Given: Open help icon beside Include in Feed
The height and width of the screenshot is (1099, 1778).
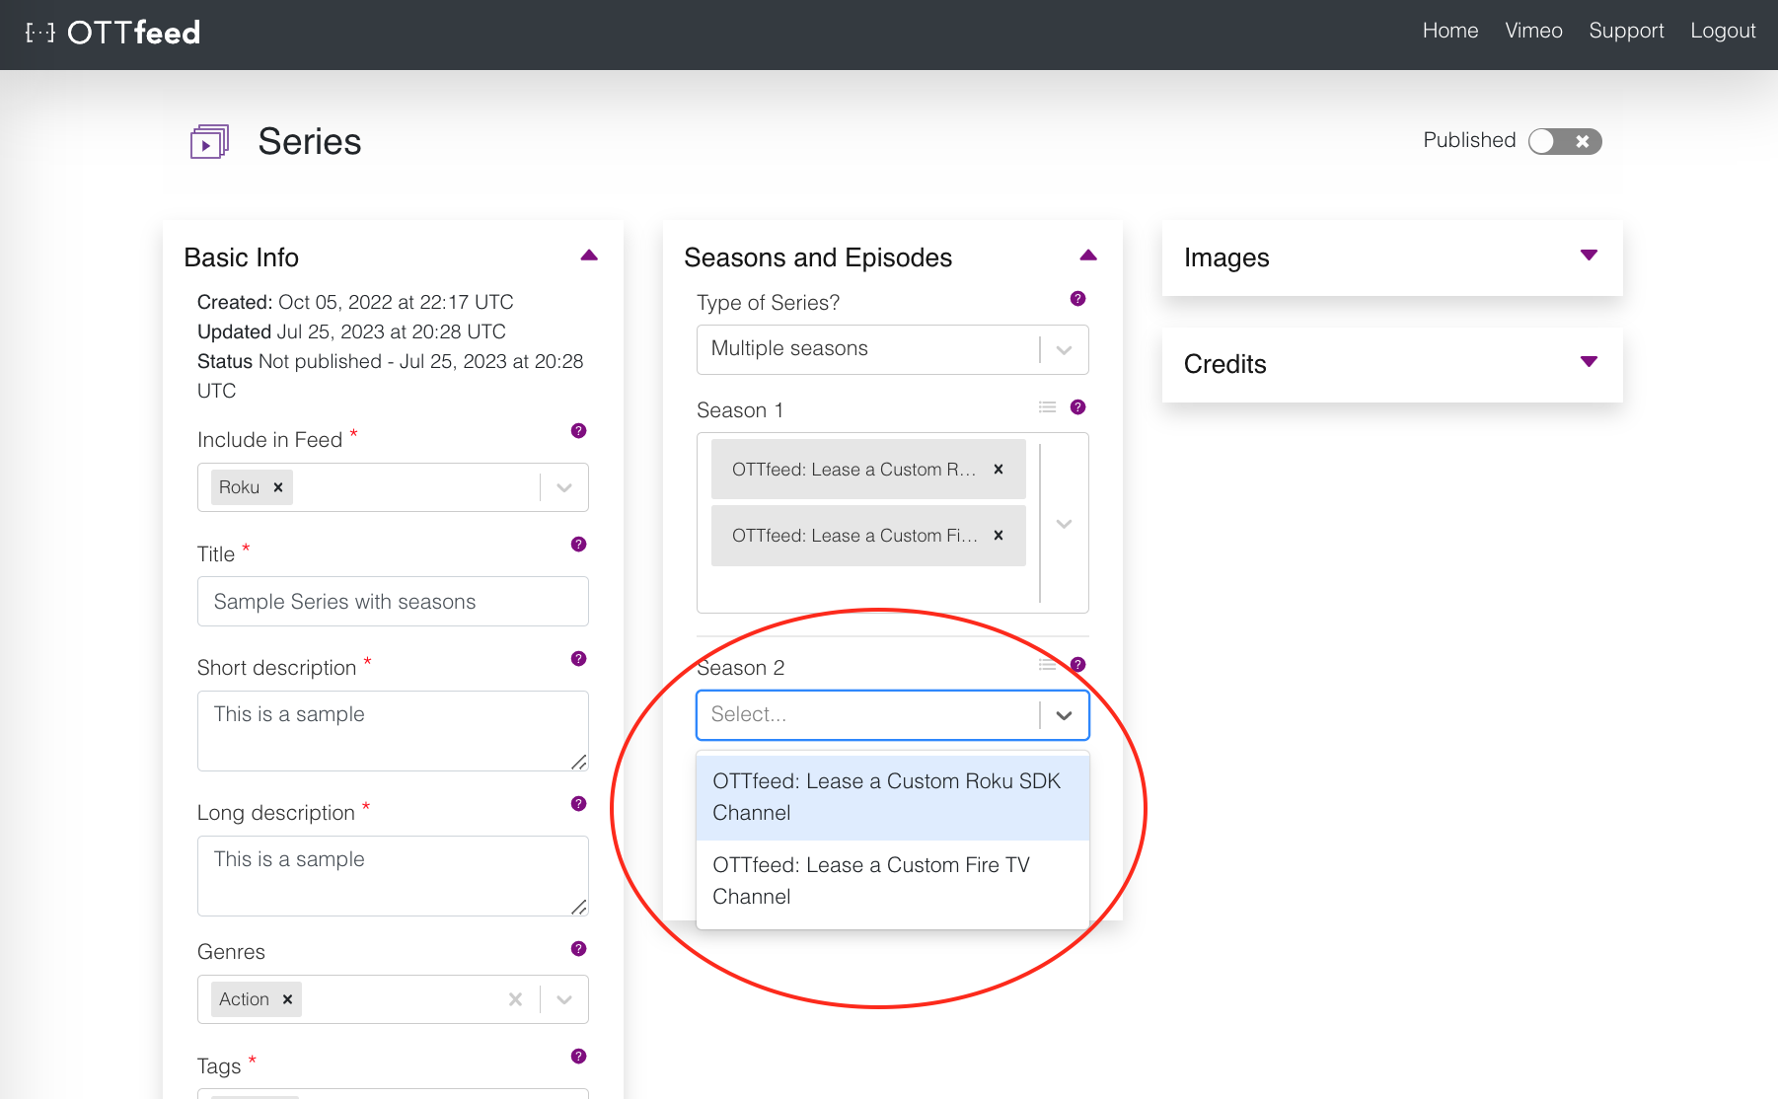Looking at the screenshot, I should click(x=578, y=431).
